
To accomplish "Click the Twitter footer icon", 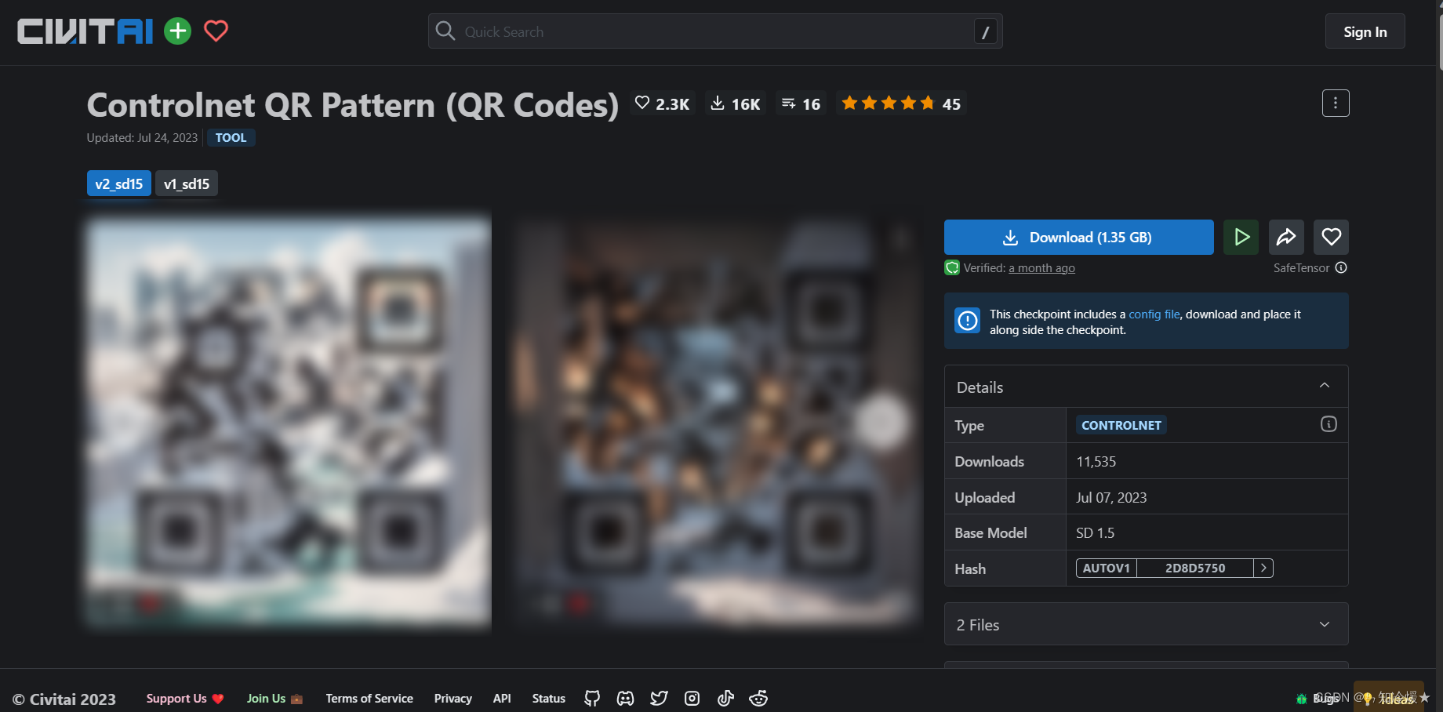I will [x=659, y=698].
